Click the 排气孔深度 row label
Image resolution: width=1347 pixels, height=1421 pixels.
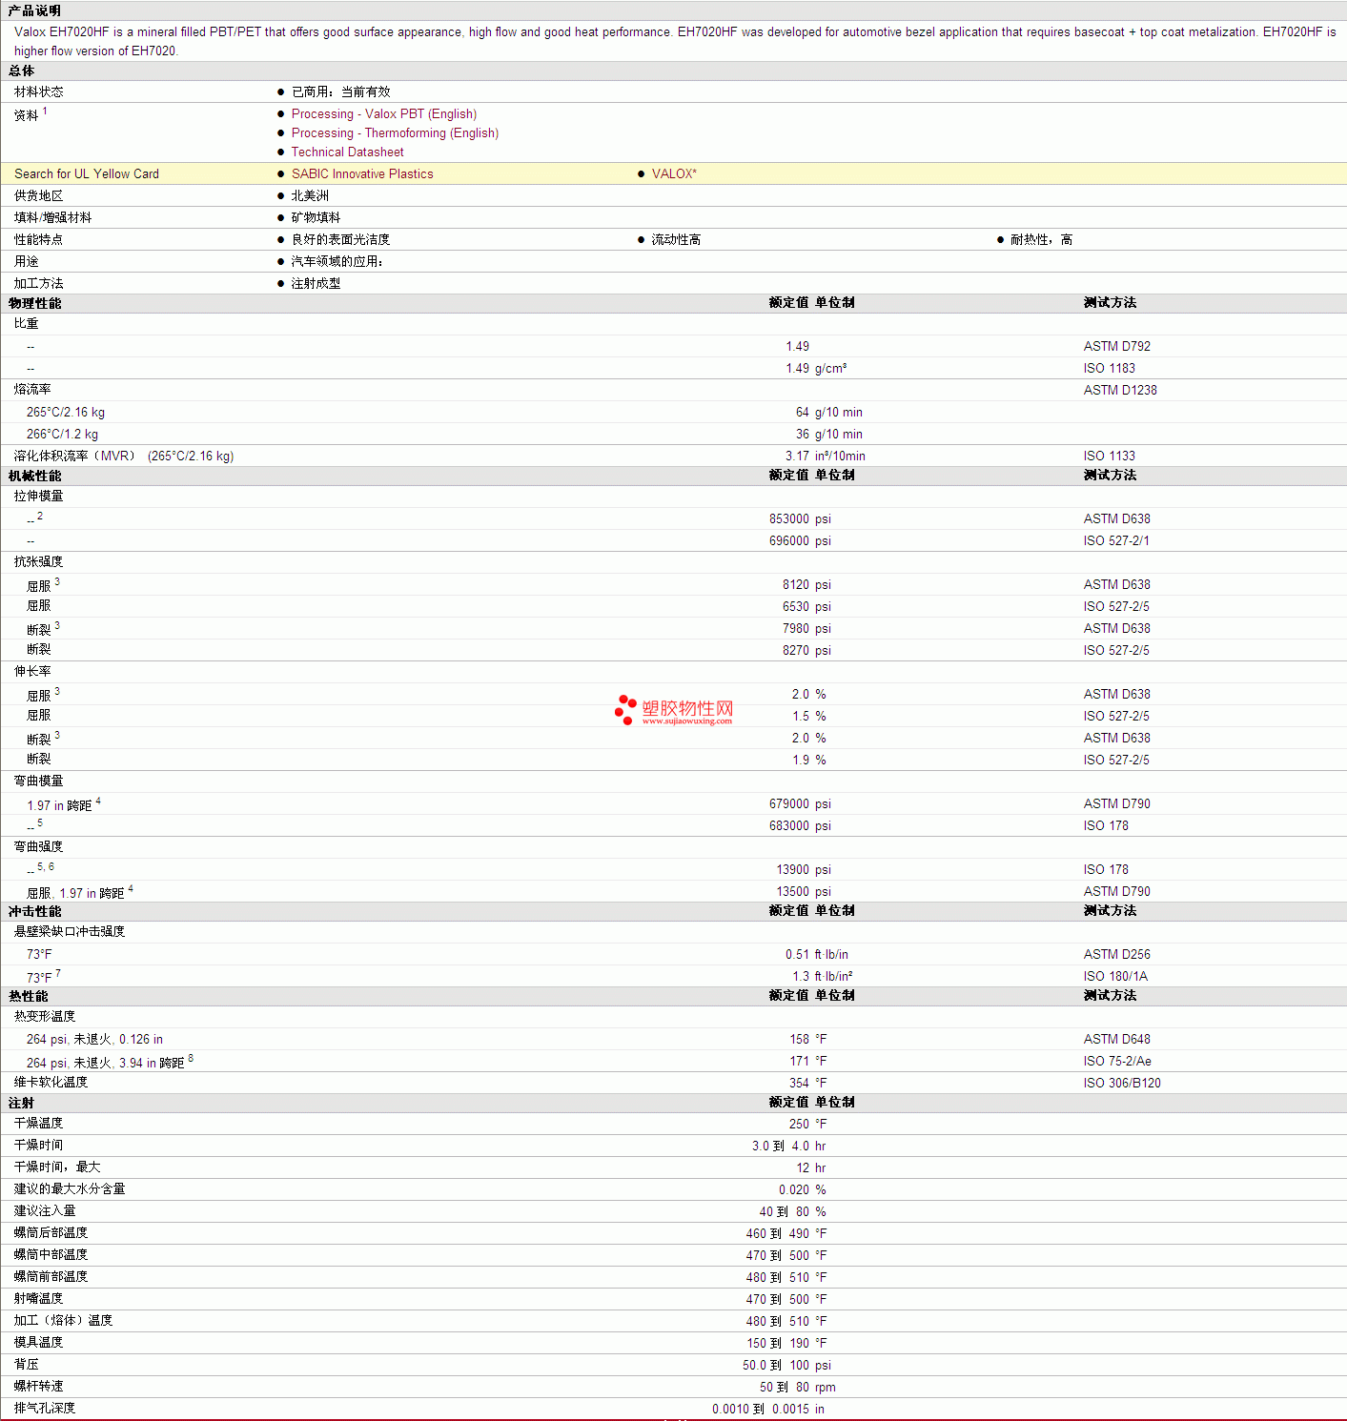[45, 1408]
